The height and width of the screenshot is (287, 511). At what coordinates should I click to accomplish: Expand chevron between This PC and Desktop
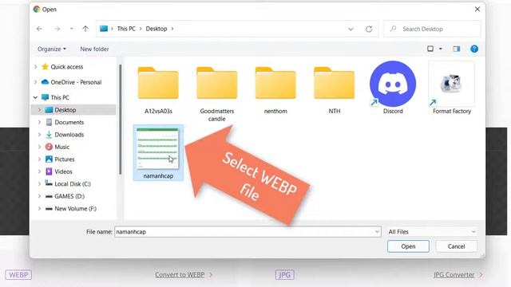point(141,29)
